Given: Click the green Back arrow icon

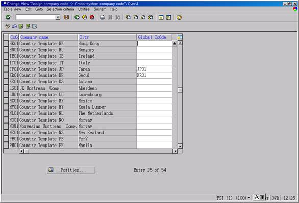Looking at the screenshot, I should coord(77,17).
